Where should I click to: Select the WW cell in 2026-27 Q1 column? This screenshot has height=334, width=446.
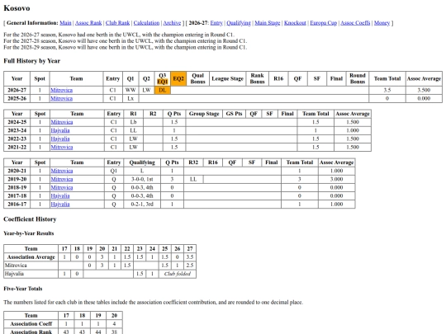(x=130, y=90)
